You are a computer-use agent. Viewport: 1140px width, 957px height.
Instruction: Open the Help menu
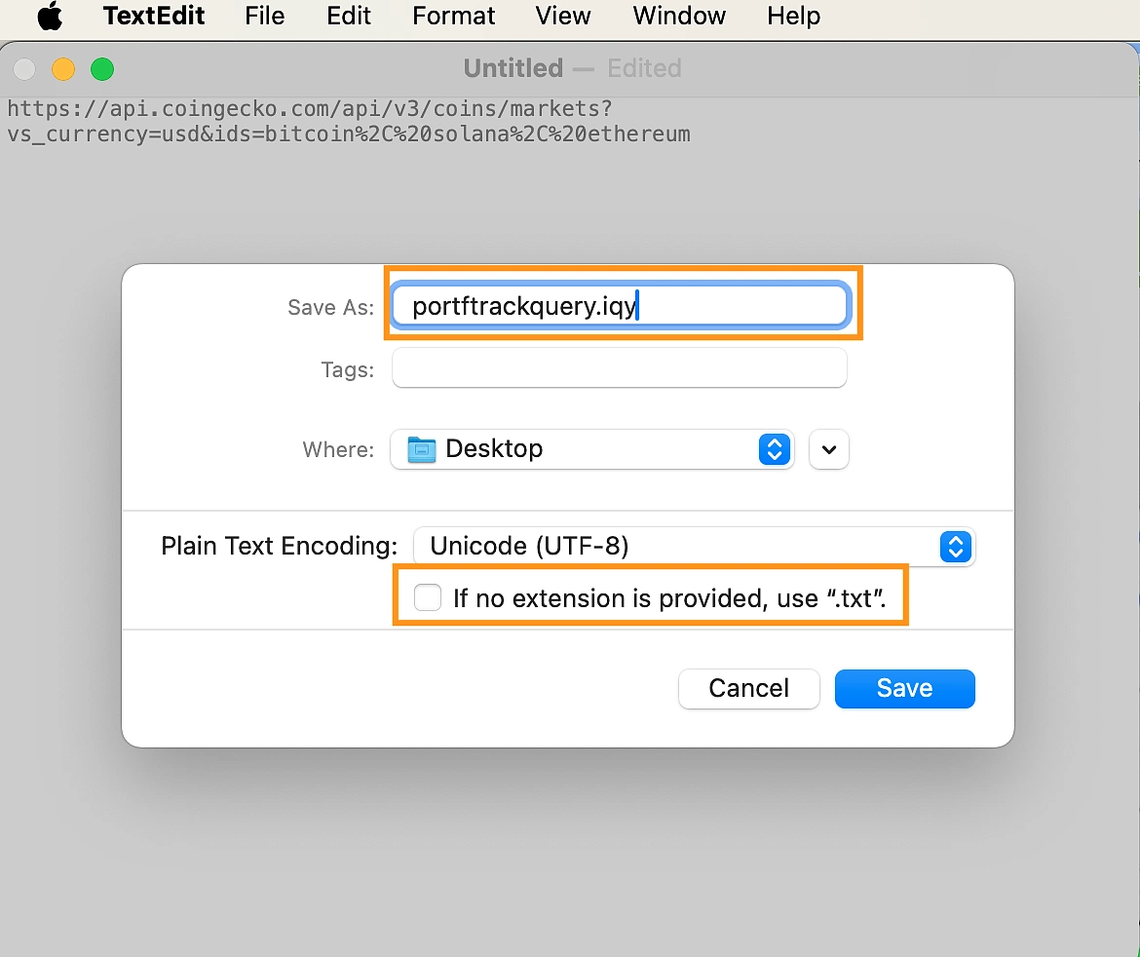pyautogui.click(x=793, y=16)
